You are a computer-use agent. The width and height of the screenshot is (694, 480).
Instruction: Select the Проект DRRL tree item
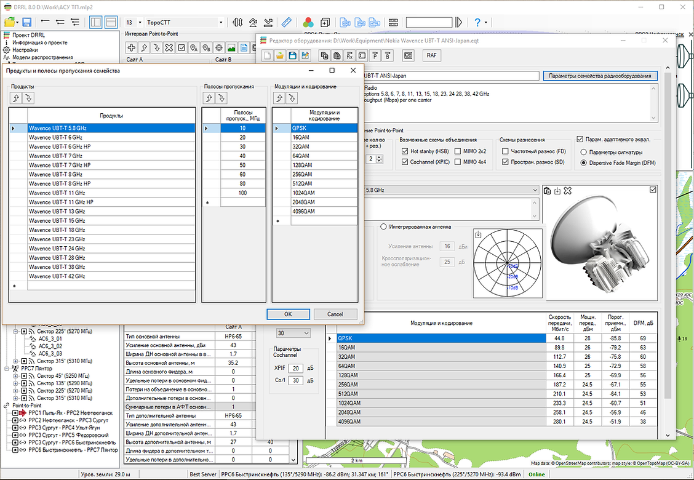pyautogui.click(x=28, y=35)
